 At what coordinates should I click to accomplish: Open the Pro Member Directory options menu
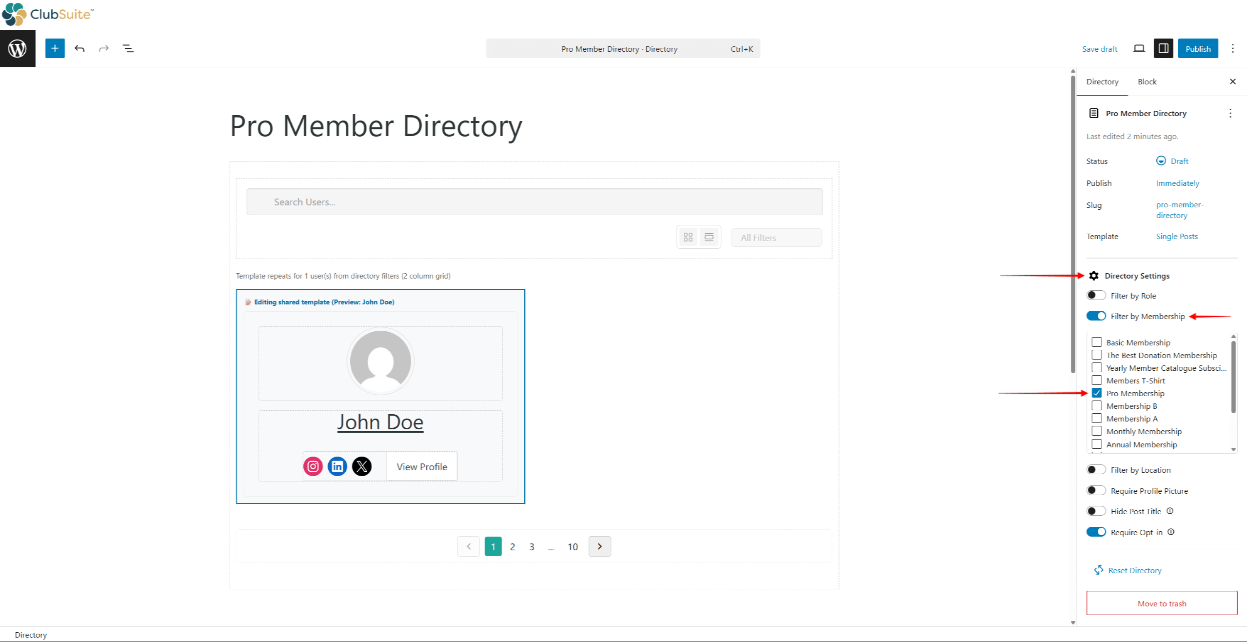[1231, 113]
